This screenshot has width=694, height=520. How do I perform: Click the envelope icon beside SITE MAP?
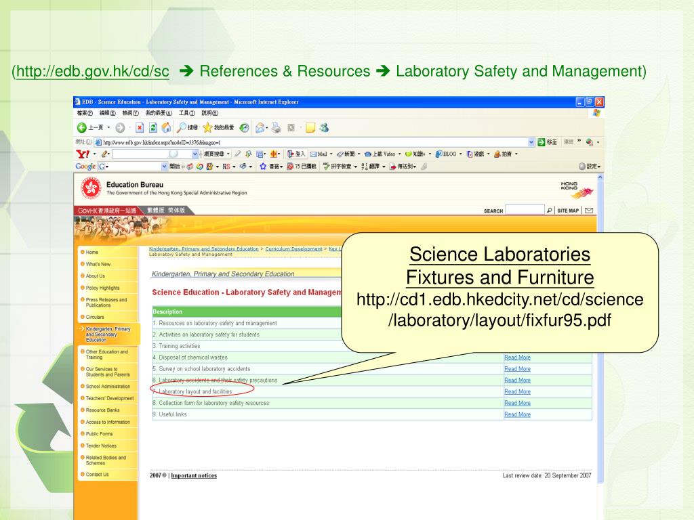589,211
